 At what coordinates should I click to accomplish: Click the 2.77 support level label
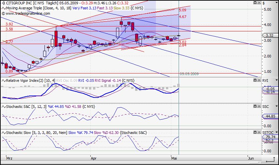pyautogui.click(x=9, y=42)
